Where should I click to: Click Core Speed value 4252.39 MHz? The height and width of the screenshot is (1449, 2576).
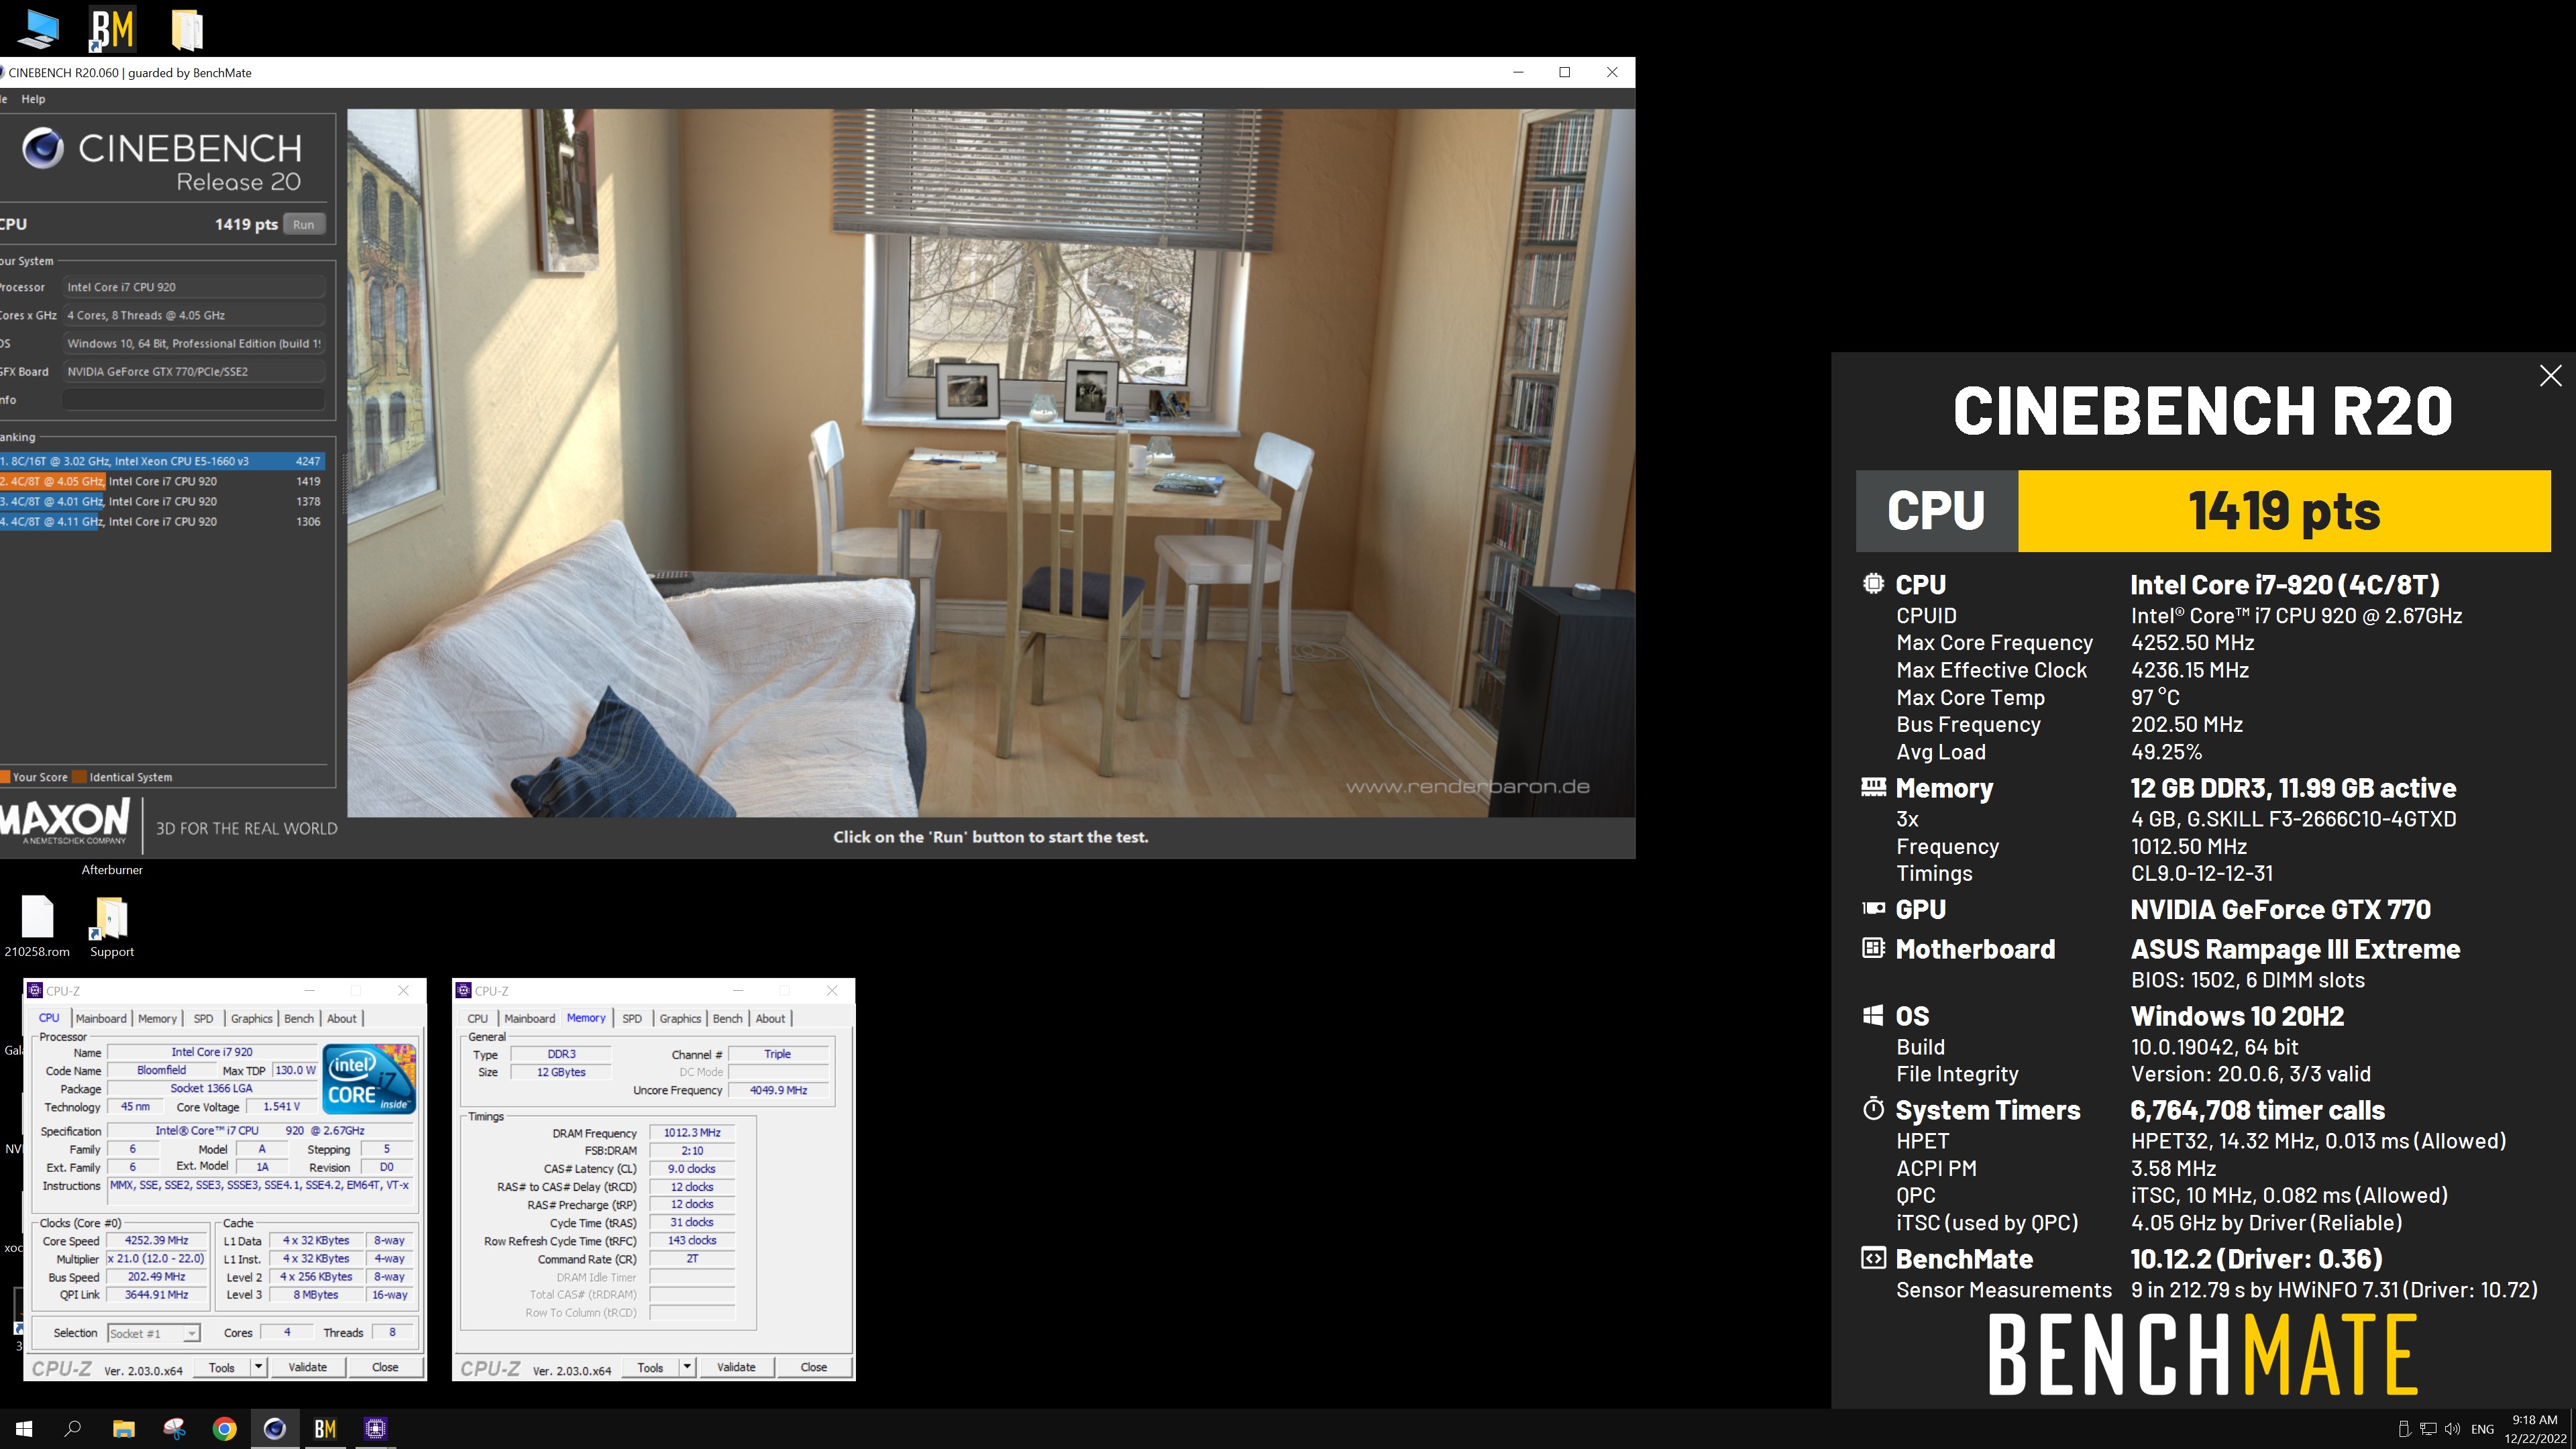click(156, 1240)
